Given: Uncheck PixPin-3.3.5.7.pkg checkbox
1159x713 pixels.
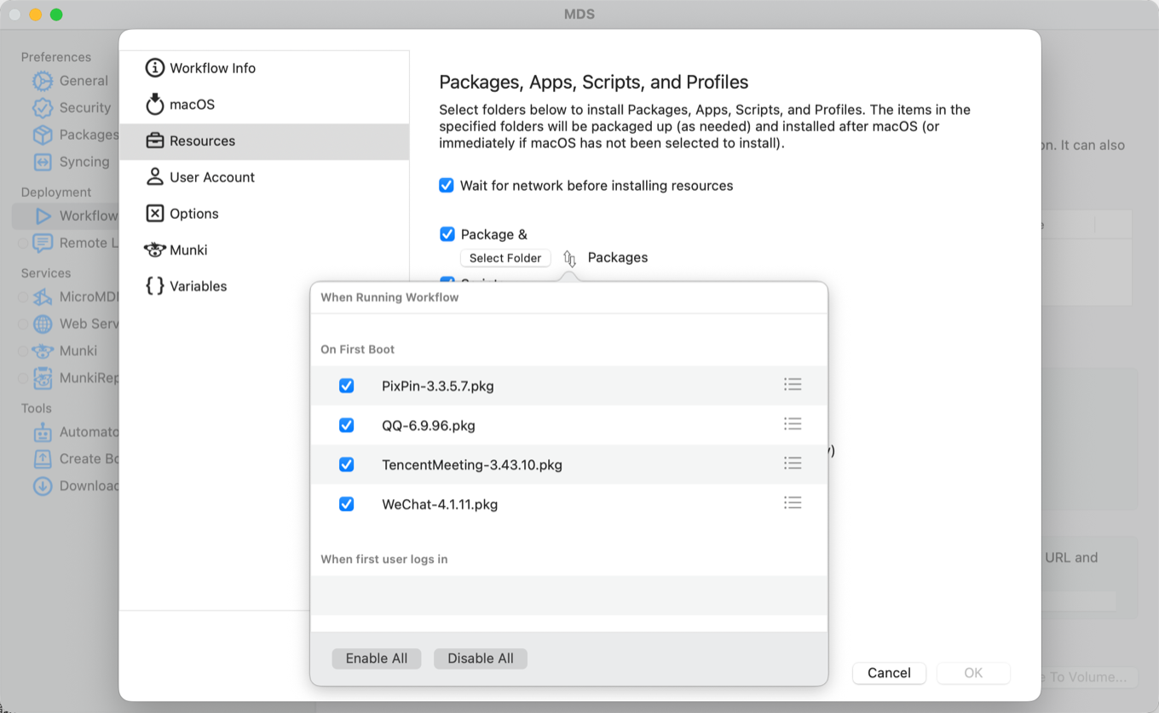Looking at the screenshot, I should (x=346, y=386).
